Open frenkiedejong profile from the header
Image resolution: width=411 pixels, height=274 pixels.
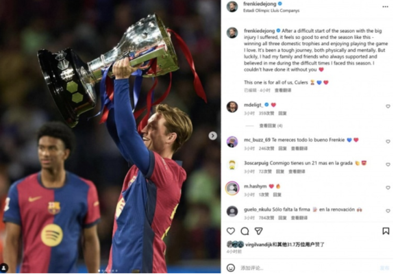click(x=260, y=3)
